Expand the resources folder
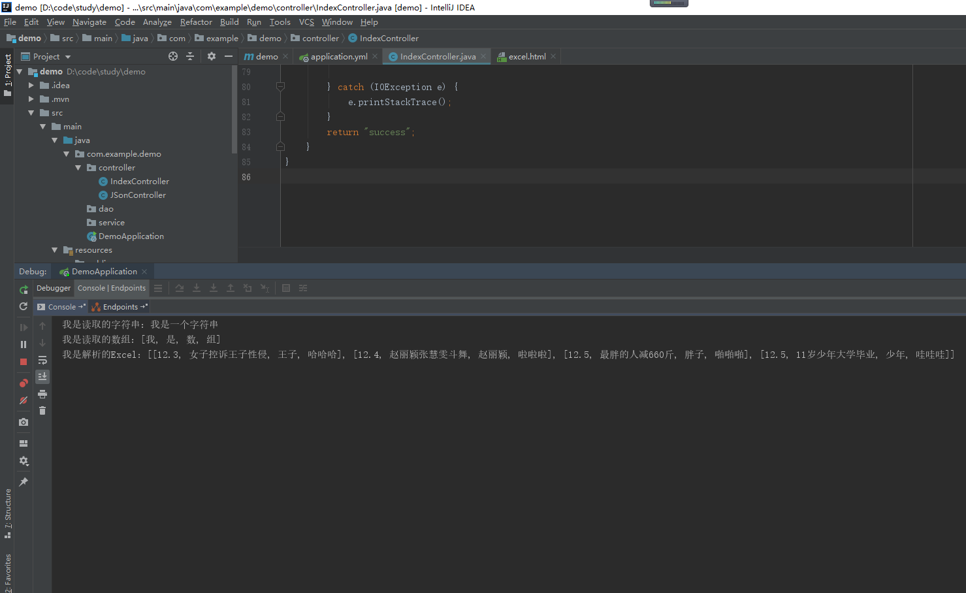 pyautogui.click(x=56, y=249)
